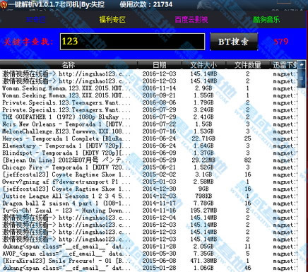This screenshot has width=308, height=272.
Task: Select the Blindspot - Temporada 1 row
Action: (x=149, y=153)
